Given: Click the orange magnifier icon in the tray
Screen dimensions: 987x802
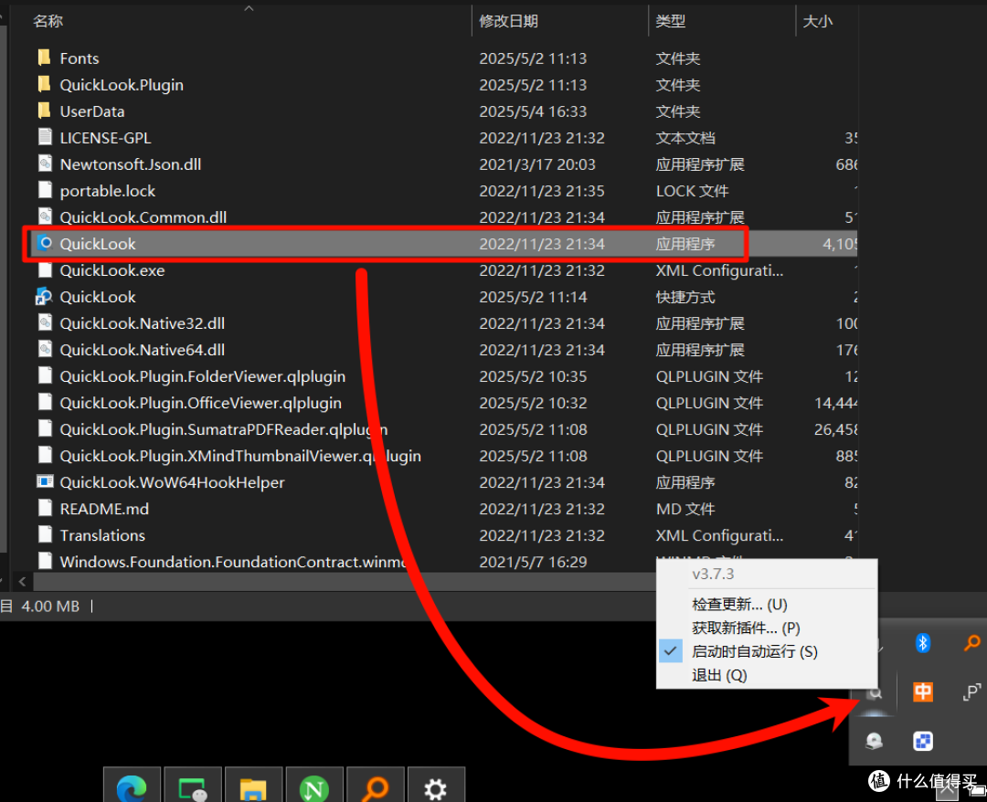Looking at the screenshot, I should click(971, 643).
